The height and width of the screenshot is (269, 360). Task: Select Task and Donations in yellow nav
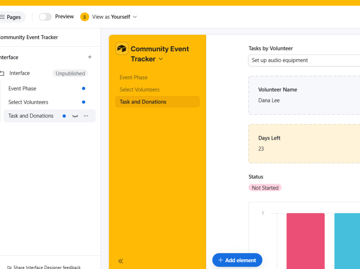pos(158,102)
